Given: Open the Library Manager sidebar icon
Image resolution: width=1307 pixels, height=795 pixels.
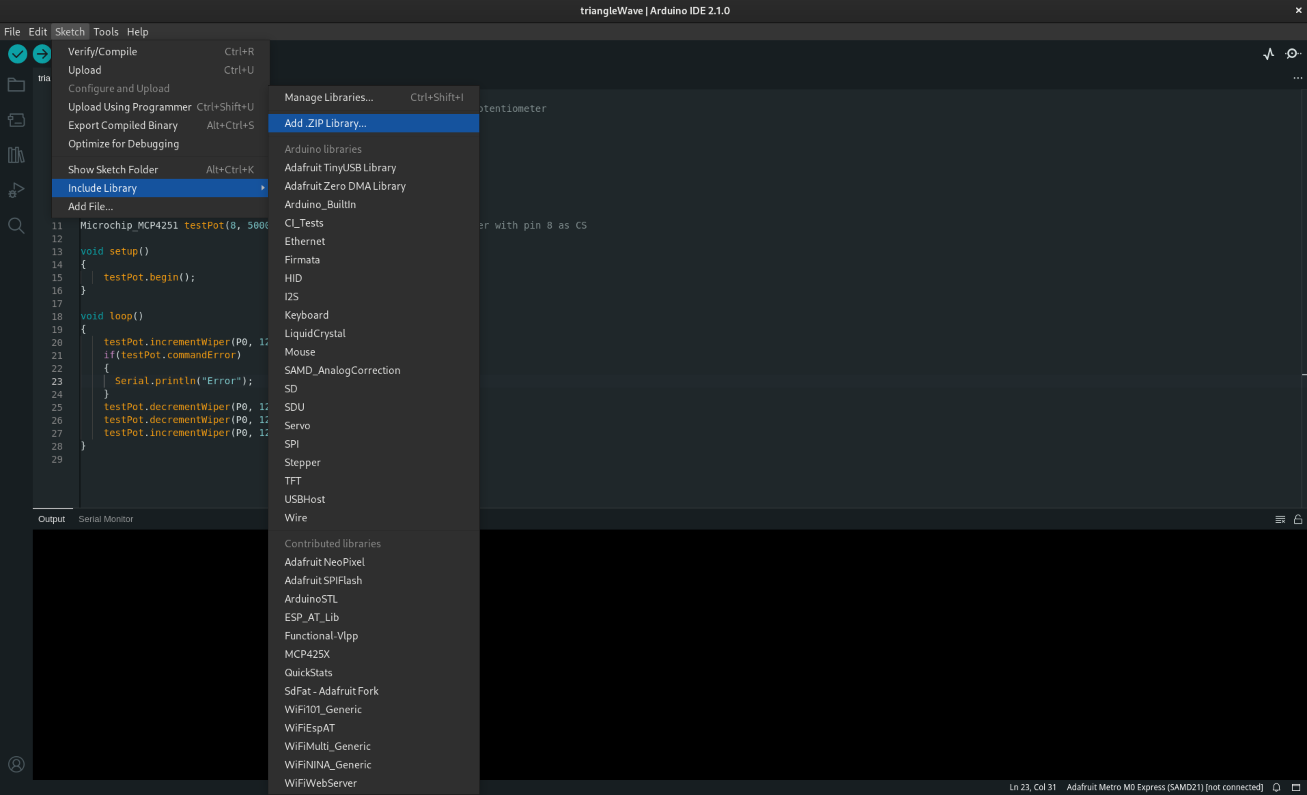Looking at the screenshot, I should tap(16, 155).
